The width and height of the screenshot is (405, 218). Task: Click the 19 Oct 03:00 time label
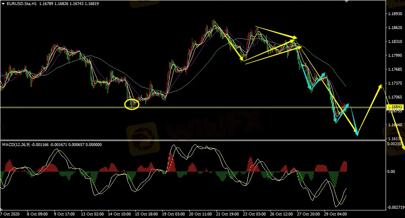pos(173,214)
